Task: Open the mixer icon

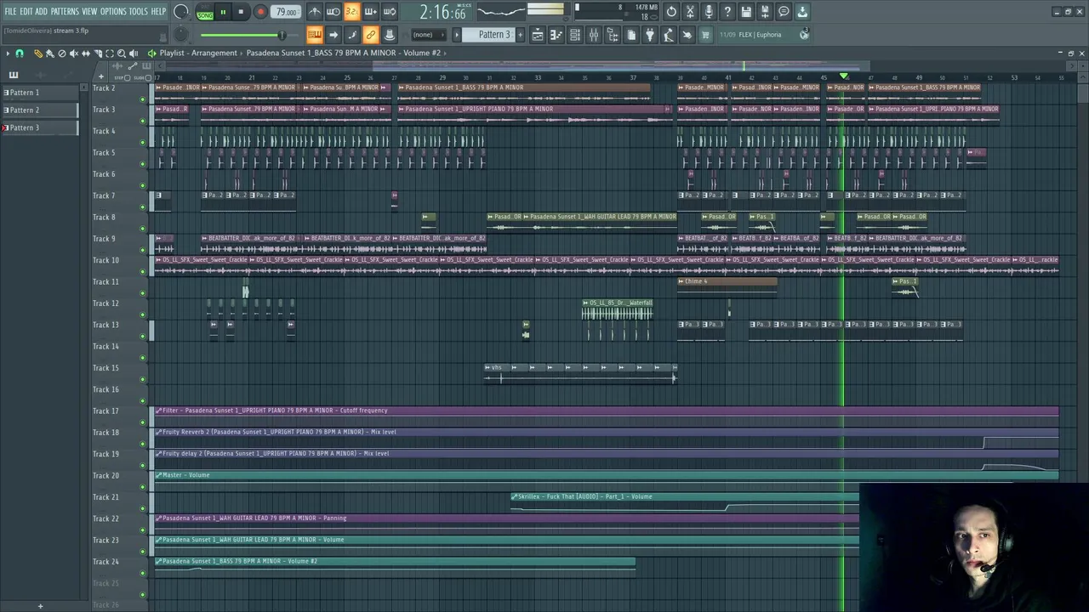Action: [x=594, y=35]
